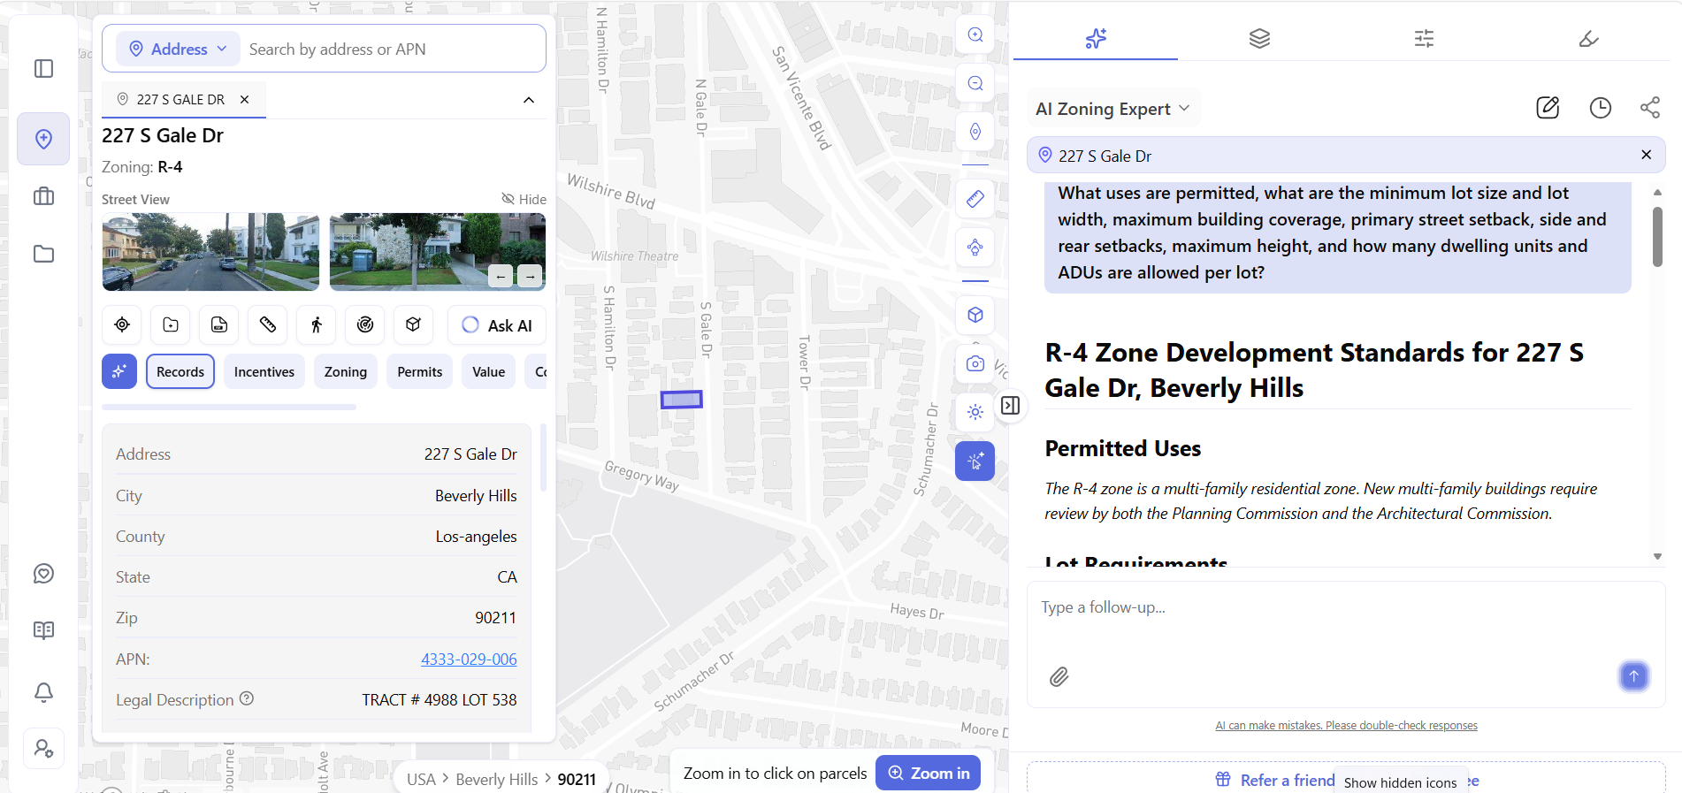Viewport: 1682px width, 793px height.
Task: Select the Zoning tab
Action: pos(346,372)
